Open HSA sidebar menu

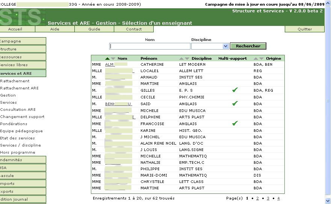[x=23, y=168]
